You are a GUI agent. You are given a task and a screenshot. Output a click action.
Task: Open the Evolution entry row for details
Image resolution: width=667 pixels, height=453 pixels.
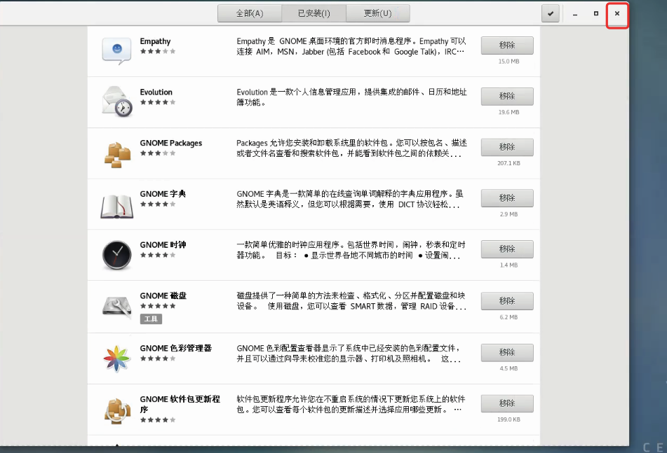pos(316,100)
